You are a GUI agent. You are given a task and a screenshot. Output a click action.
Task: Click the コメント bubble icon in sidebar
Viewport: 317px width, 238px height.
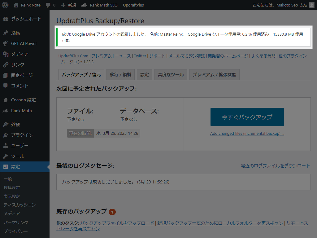[6, 86]
